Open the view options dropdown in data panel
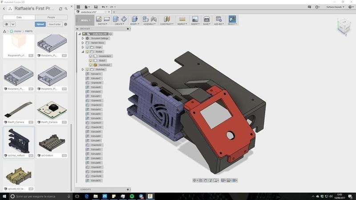 tap(13, 24)
